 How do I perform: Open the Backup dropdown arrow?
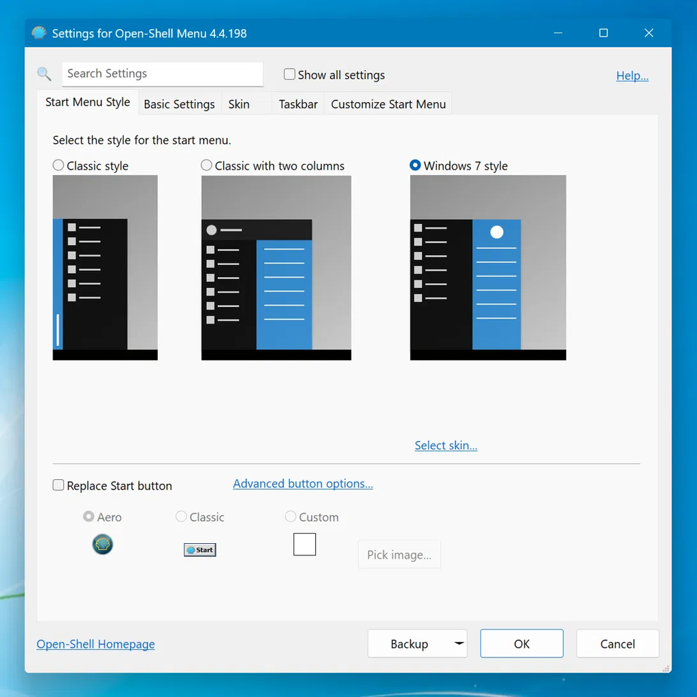click(x=459, y=643)
